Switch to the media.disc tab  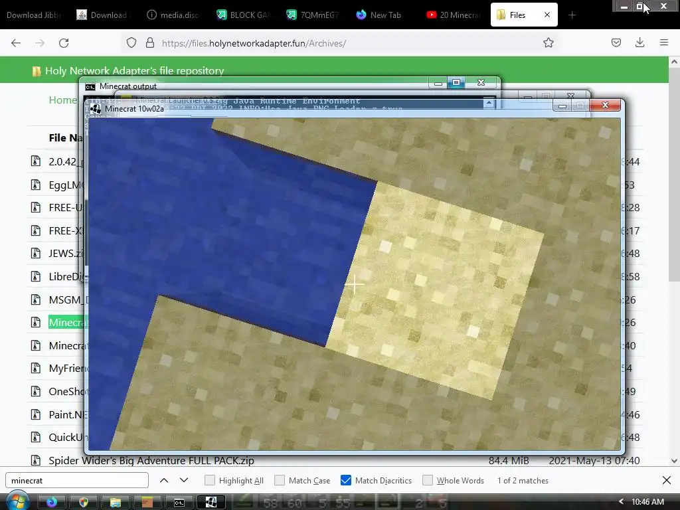point(175,15)
